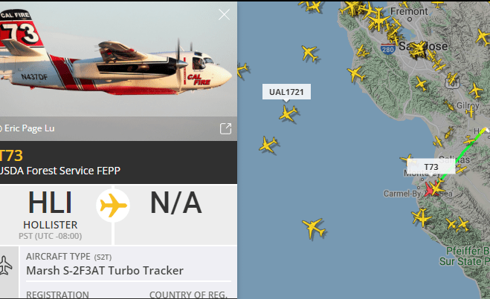Click the Fremont city label on map
Screen dimensions: 490x299
[409, 12]
